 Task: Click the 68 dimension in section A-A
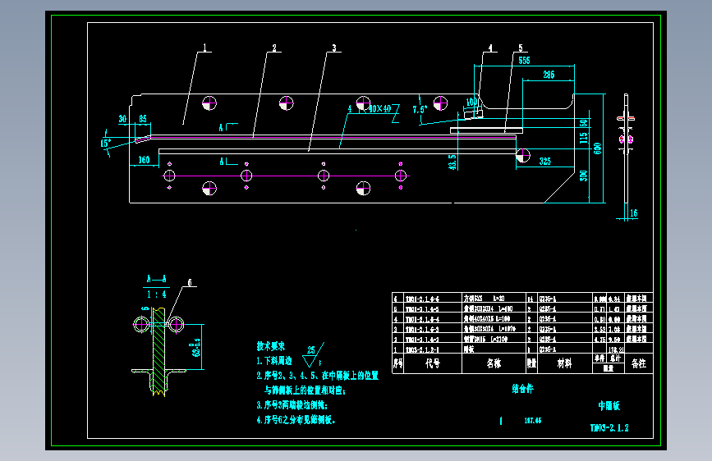[196, 347]
